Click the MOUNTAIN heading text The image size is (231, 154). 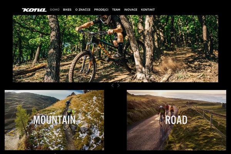54,120
